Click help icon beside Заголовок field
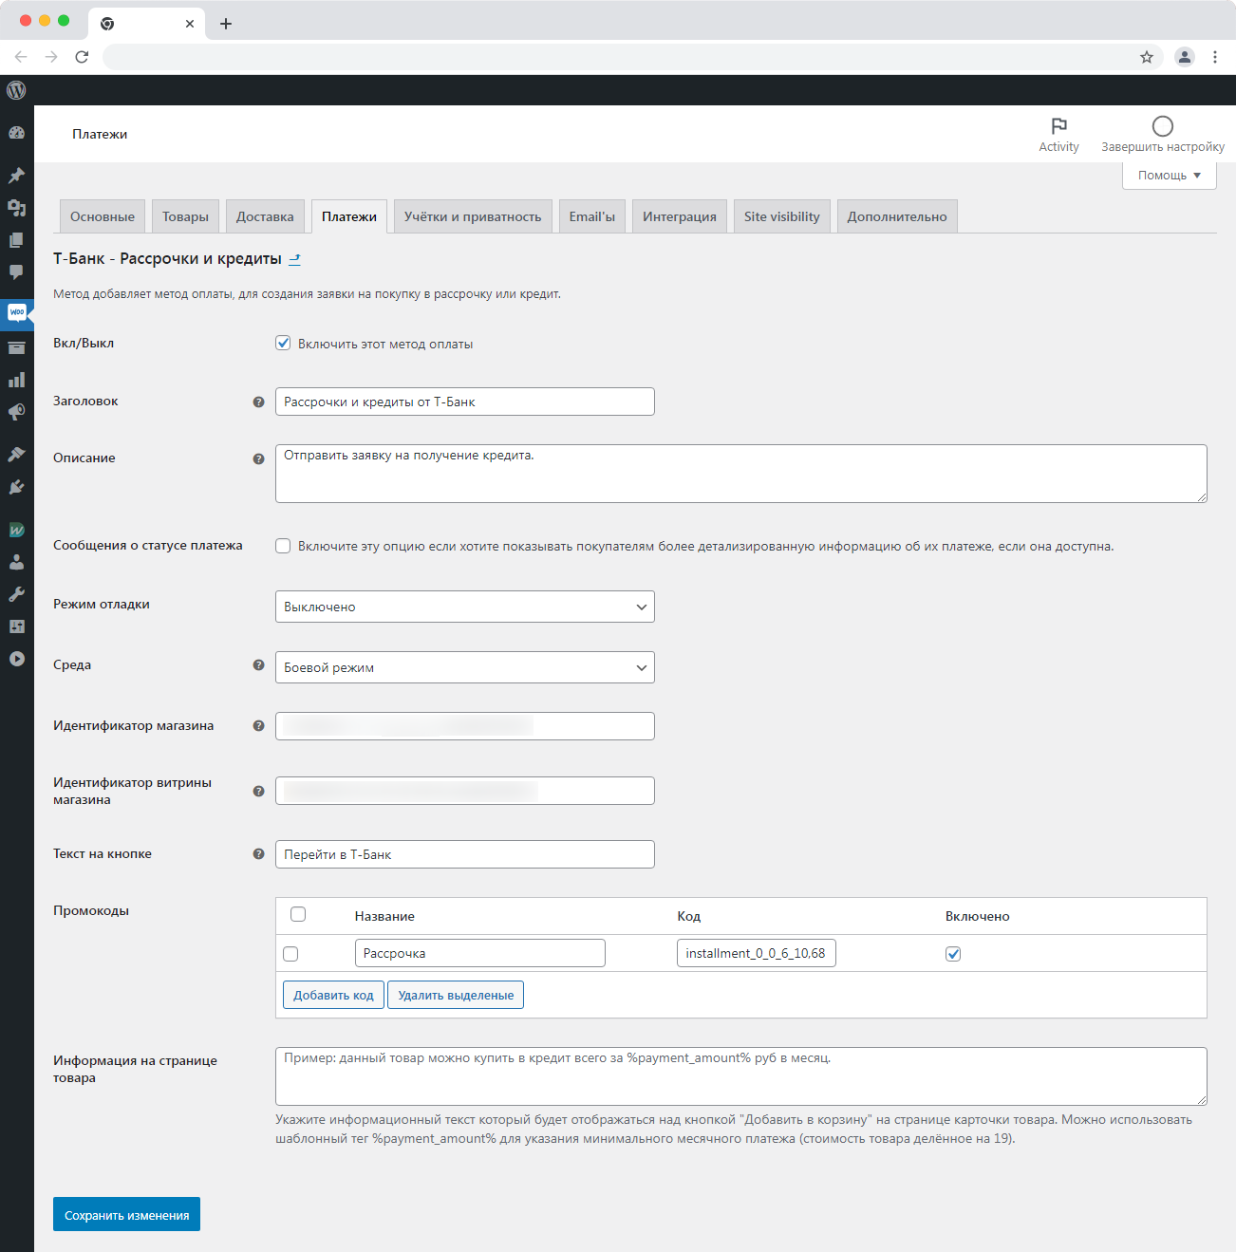The width and height of the screenshot is (1236, 1252). pos(258,402)
